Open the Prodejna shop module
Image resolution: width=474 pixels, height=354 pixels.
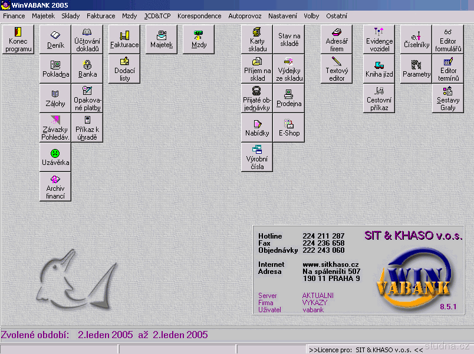pos(289,98)
